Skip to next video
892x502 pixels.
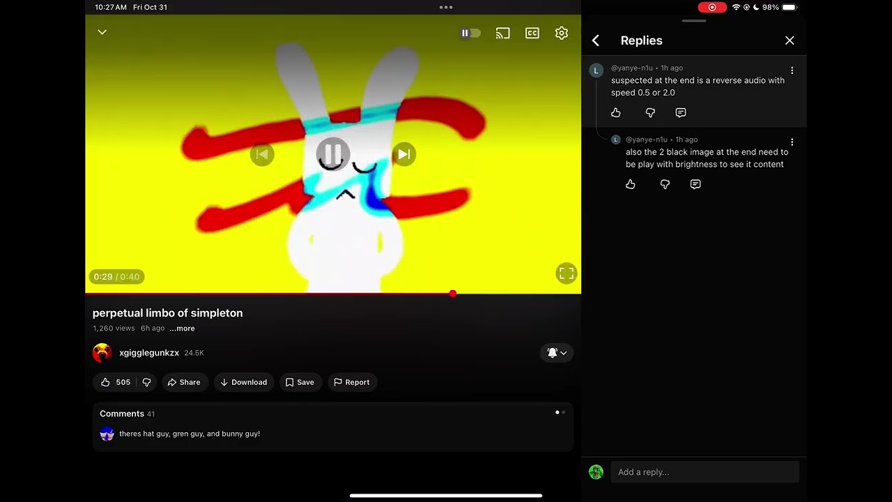click(403, 154)
